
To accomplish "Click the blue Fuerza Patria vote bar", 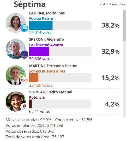I will point(41,25).
